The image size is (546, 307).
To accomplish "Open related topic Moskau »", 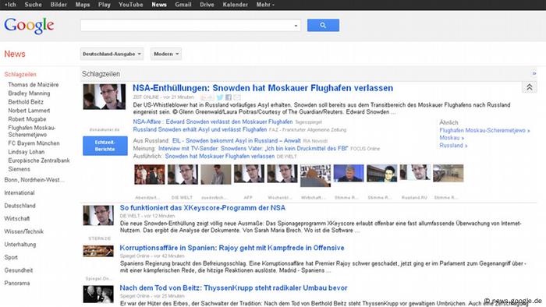I will click(x=452, y=138).
